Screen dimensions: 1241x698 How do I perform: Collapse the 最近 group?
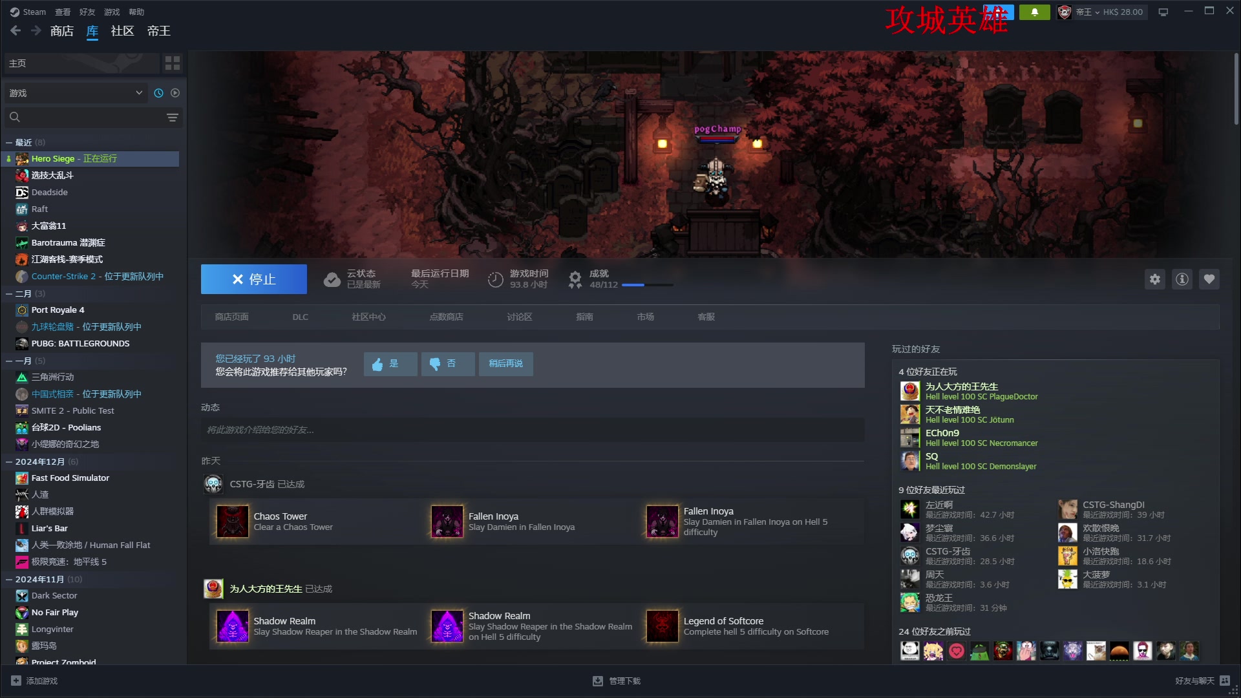click(x=9, y=142)
